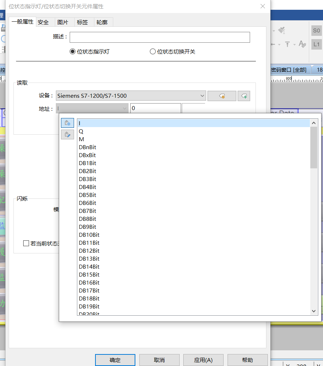Click the 描述 text input field
Image resolution: width=323 pixels, height=366 pixels.
coord(160,37)
